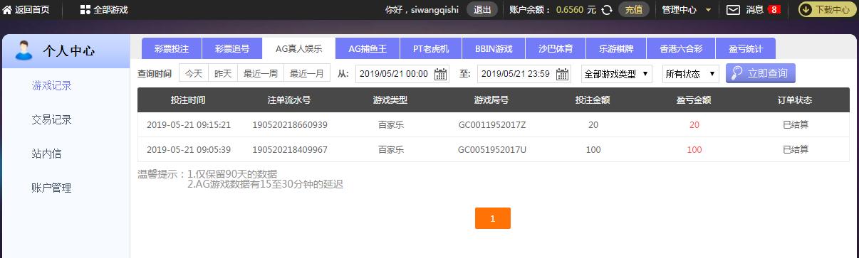Switch to the 香港六合彩 tab
This screenshot has width=859, height=258.
click(x=681, y=49)
